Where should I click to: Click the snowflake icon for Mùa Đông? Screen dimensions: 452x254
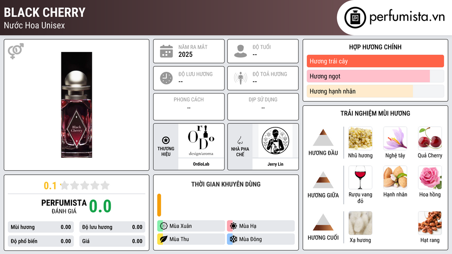point(234,239)
